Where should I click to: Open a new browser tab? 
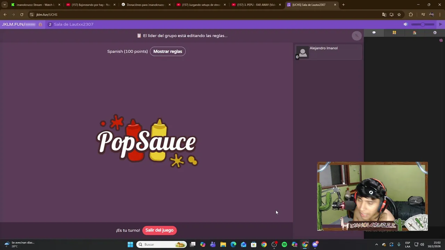343,5
